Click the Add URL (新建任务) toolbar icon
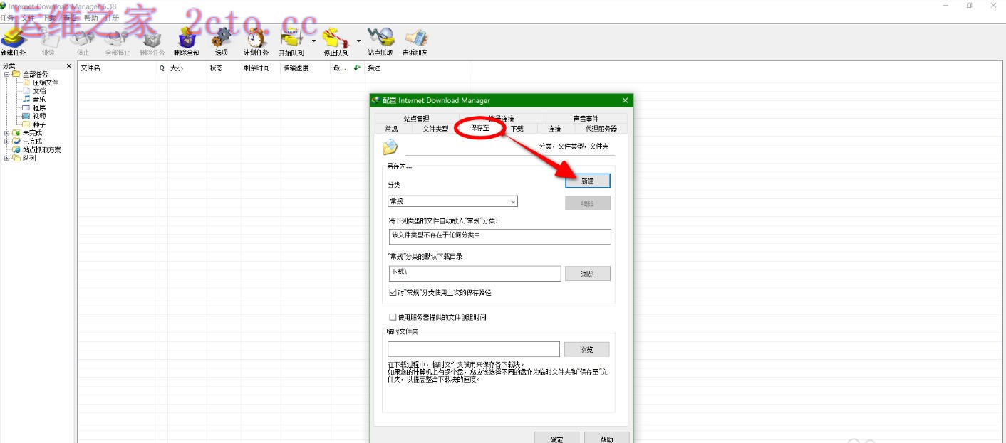Viewport: 1006px width, 443px height. pyautogui.click(x=13, y=41)
